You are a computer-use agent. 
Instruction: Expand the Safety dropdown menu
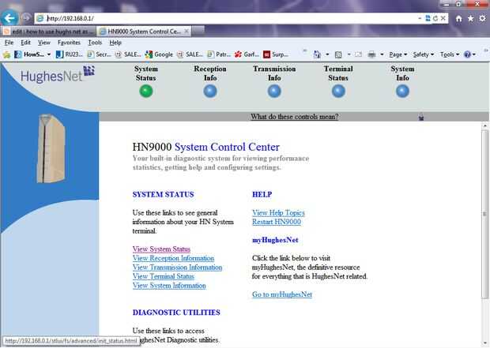point(424,54)
